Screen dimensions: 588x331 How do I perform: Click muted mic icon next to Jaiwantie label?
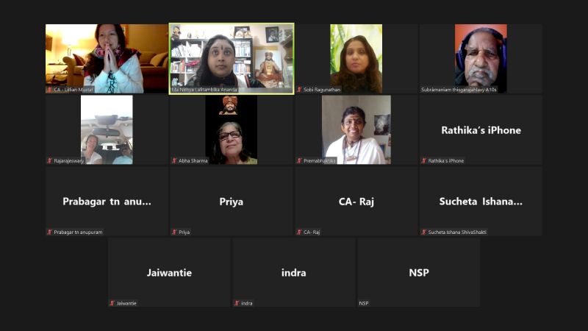pyautogui.click(x=112, y=303)
